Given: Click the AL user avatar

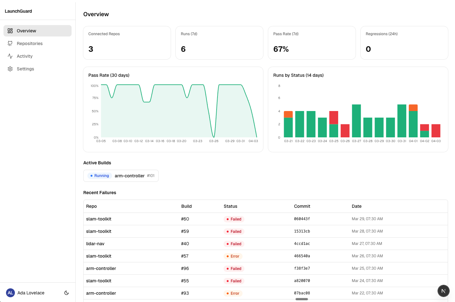Looking at the screenshot, I should coord(10,293).
